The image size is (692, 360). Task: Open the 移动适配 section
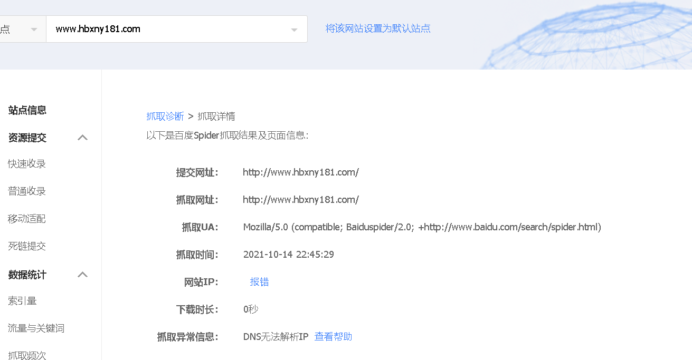(x=26, y=218)
